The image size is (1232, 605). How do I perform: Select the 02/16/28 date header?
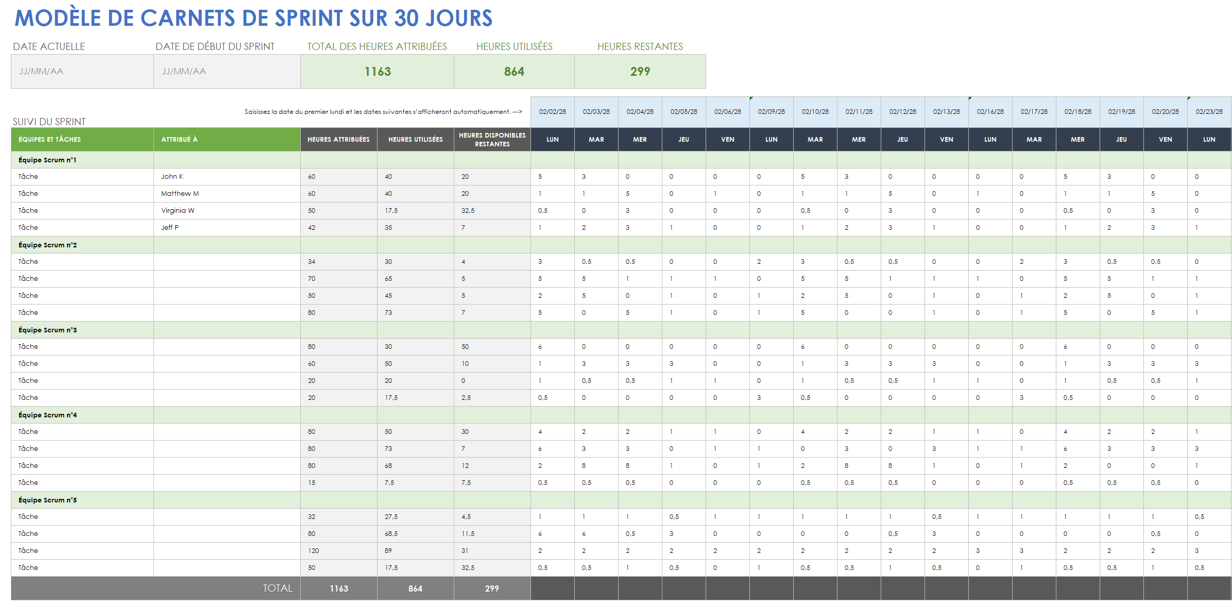[x=990, y=112]
